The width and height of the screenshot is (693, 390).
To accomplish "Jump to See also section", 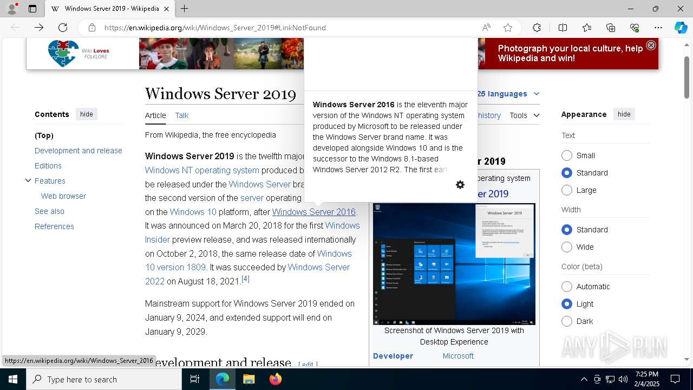I will coord(49,211).
